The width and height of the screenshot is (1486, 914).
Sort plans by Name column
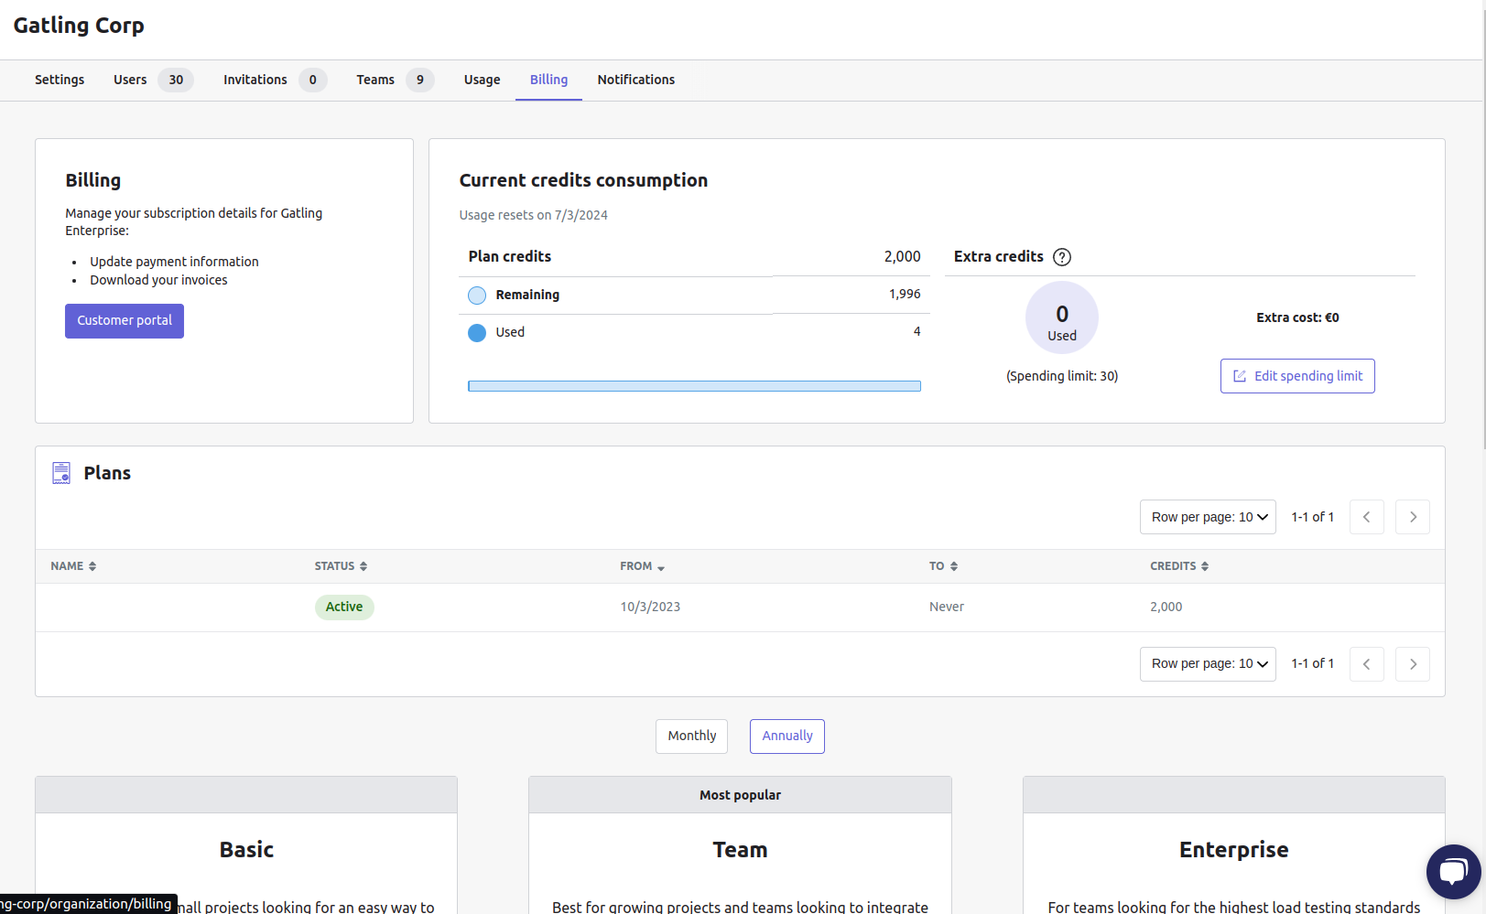click(73, 566)
